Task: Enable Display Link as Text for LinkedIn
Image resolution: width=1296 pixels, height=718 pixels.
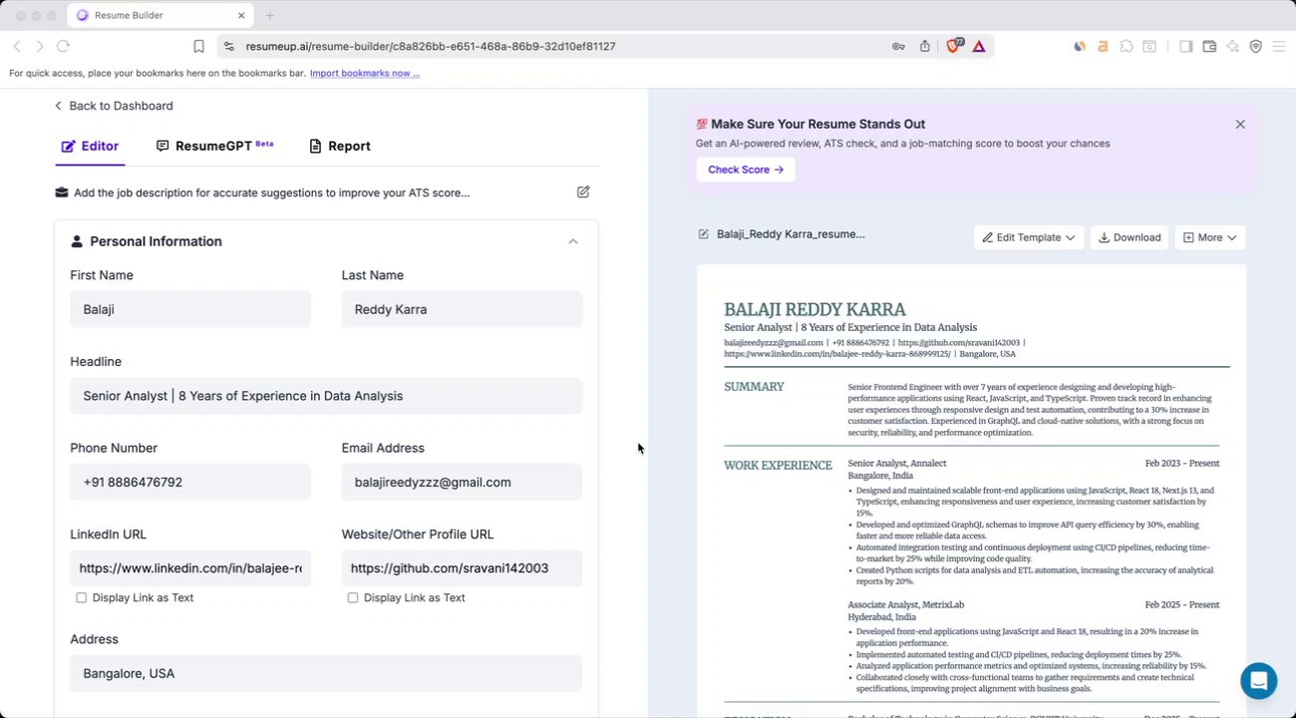Action: [x=82, y=598]
